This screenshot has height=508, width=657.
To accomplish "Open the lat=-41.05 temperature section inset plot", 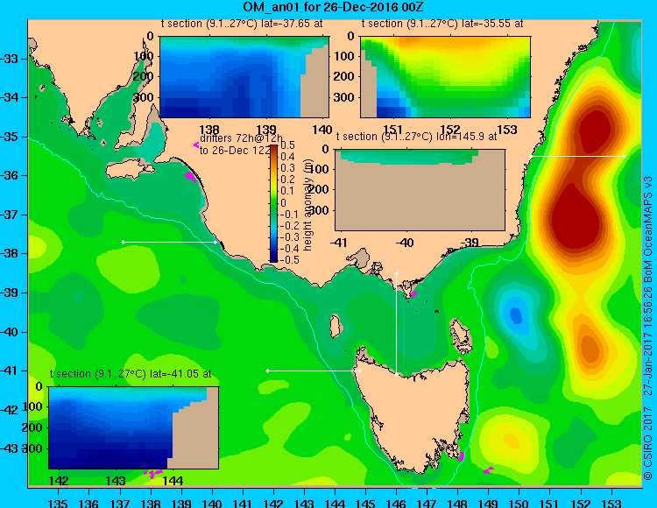I will 134,427.
